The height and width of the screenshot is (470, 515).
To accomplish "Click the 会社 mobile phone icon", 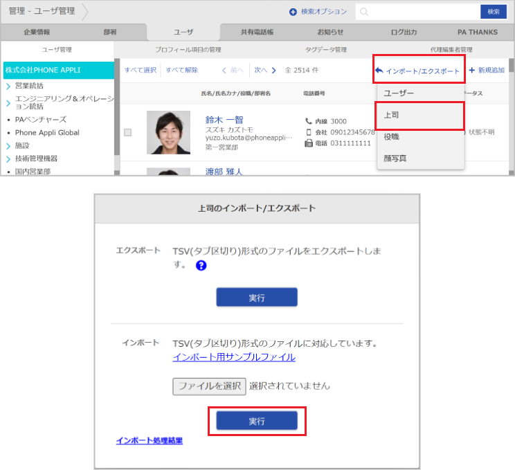I will click(309, 132).
